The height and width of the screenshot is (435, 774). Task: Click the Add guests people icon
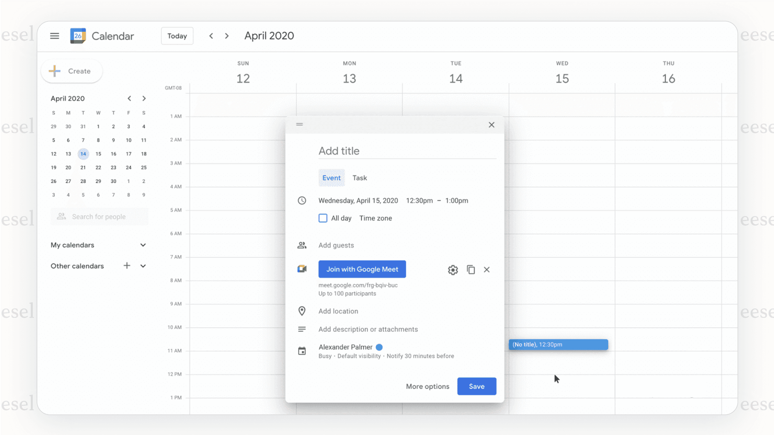click(x=302, y=245)
